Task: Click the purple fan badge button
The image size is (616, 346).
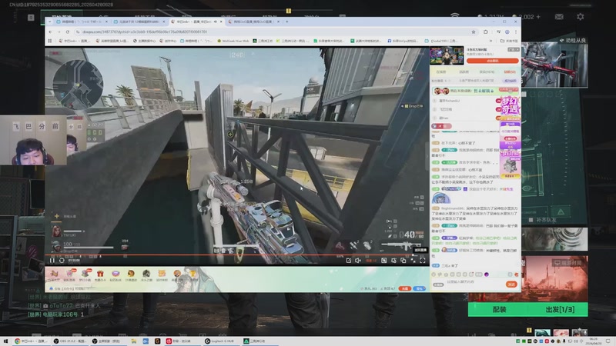Action: (x=511, y=81)
